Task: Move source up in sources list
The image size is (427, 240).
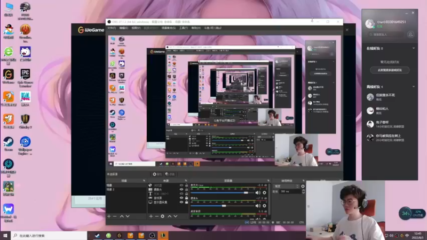Action: [x=170, y=217]
